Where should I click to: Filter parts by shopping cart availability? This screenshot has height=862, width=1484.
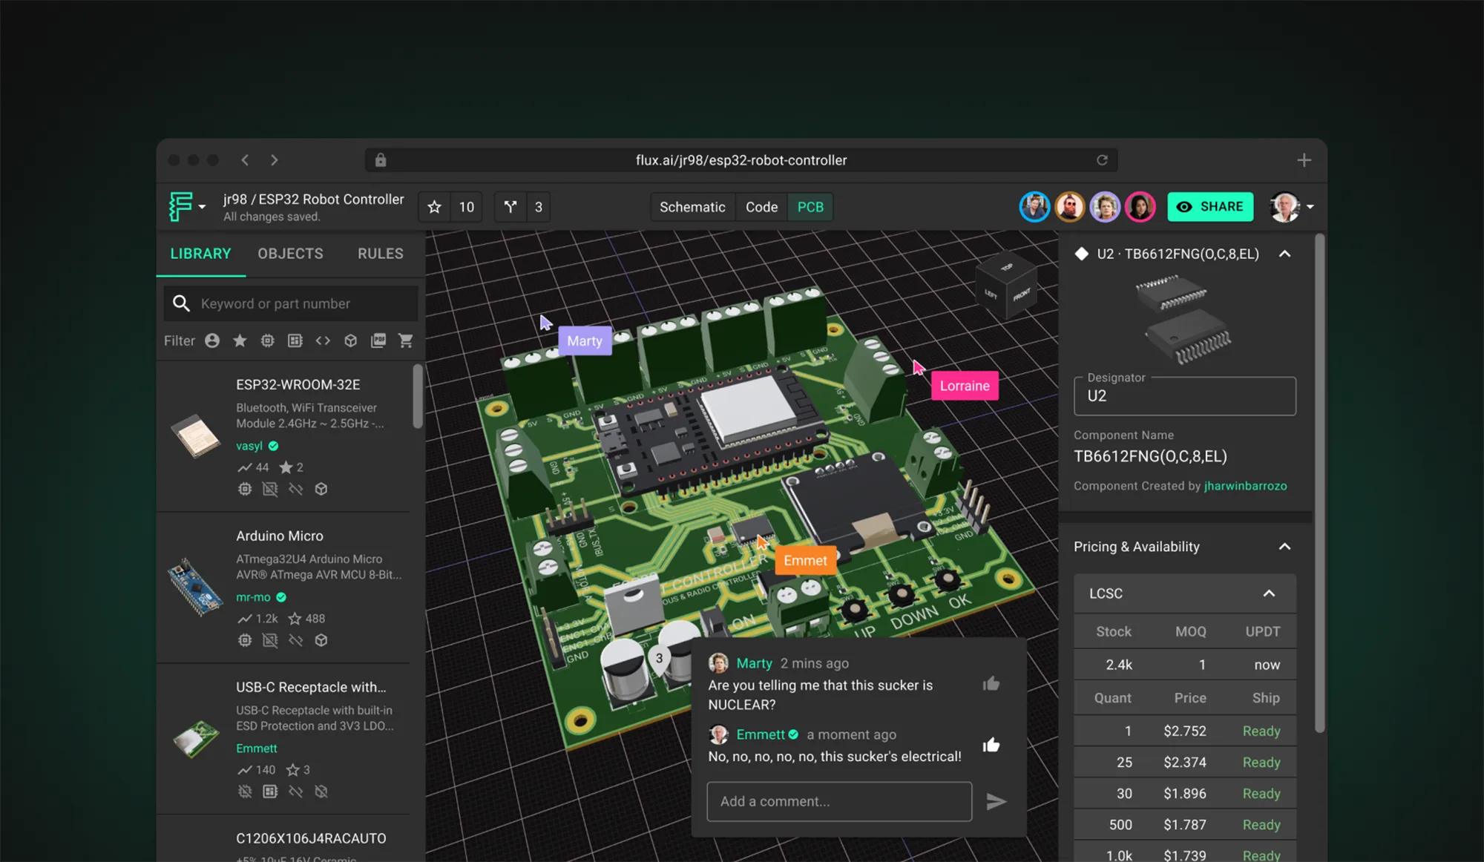[x=406, y=340]
